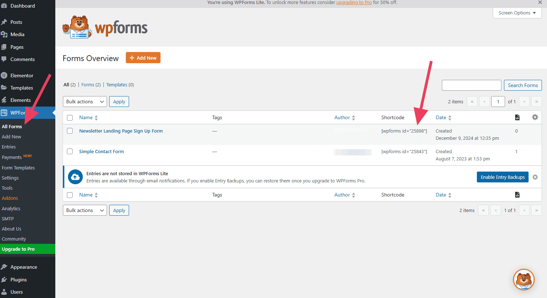Click the WPForms menu icon
This screenshot has height=298, width=547.
point(4,113)
